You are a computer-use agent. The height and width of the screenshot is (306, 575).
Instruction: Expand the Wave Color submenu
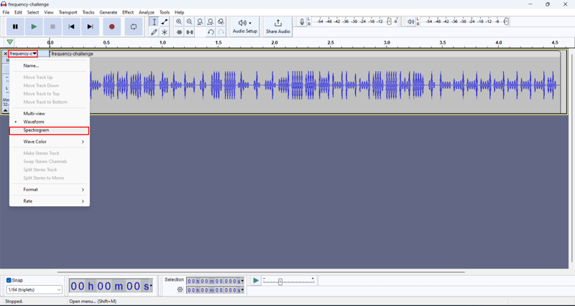click(x=50, y=142)
